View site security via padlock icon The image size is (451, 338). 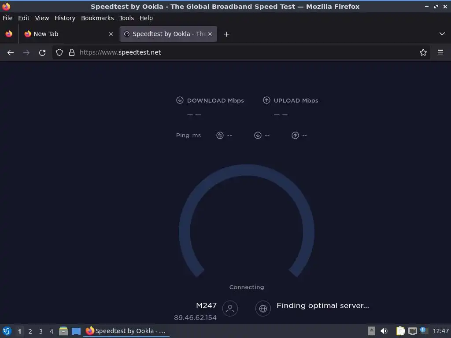coord(72,52)
